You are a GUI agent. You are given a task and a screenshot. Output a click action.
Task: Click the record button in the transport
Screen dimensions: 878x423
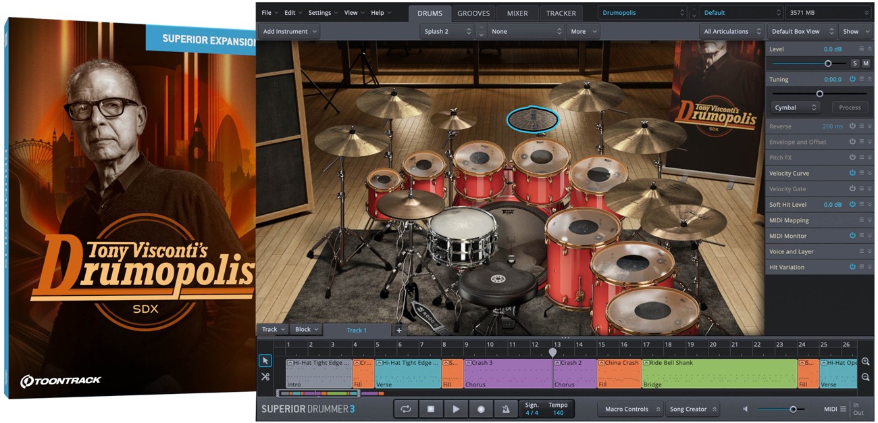coord(481,408)
